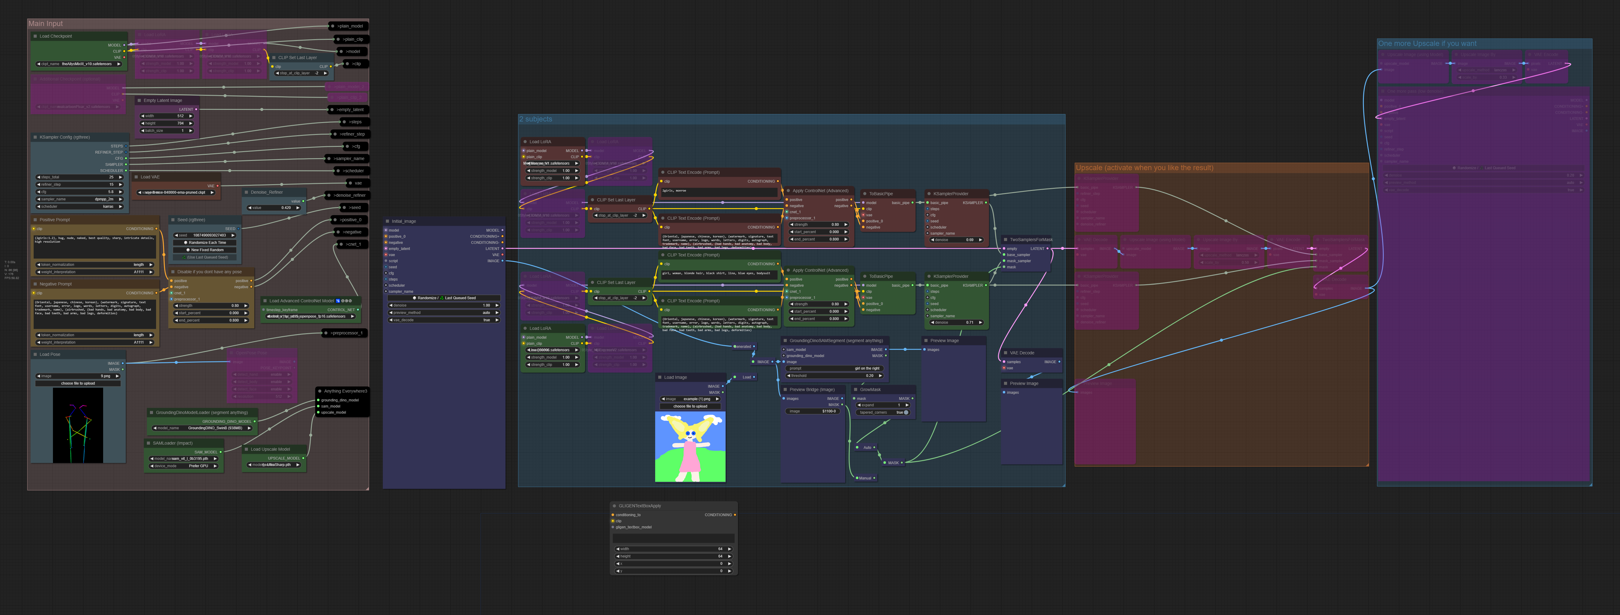Click the VAE Decode node collapse square
Image resolution: width=1620 pixels, height=615 pixels.
[1006, 353]
